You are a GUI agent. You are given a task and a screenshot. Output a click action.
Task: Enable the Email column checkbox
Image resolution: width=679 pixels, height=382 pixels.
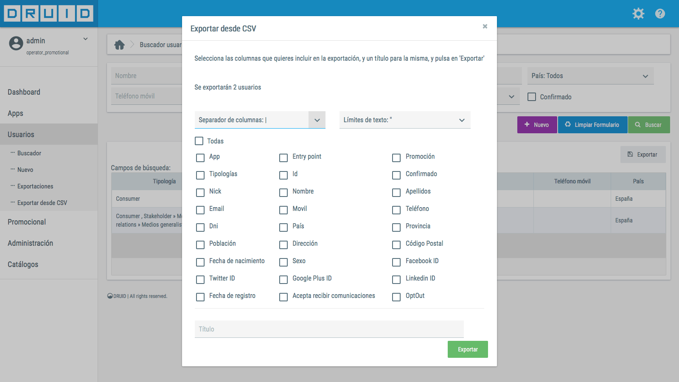(x=200, y=210)
